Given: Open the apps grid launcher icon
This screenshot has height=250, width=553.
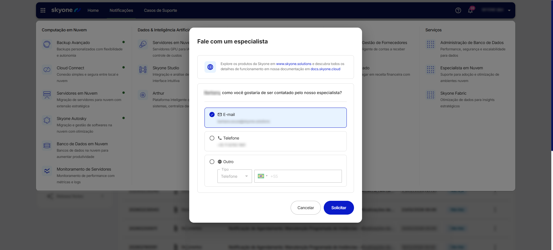Looking at the screenshot, I should (x=43, y=10).
